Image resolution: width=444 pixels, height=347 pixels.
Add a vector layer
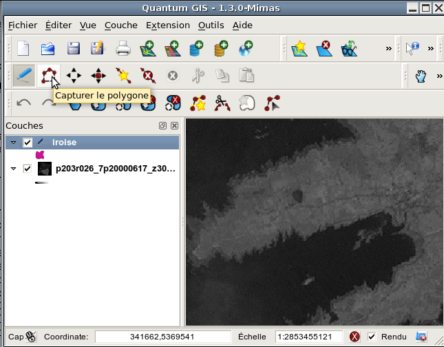[x=148, y=48]
